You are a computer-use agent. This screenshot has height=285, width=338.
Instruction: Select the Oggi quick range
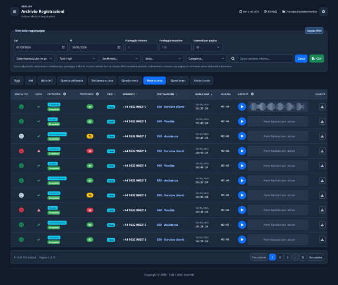coord(17,81)
